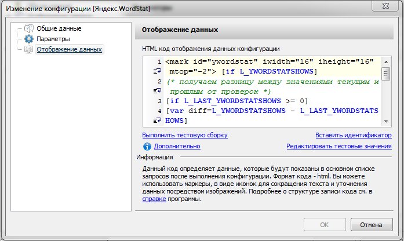The width and height of the screenshot is (404, 241).
Task: Click the Параметры gear icon
Action: coord(29,39)
